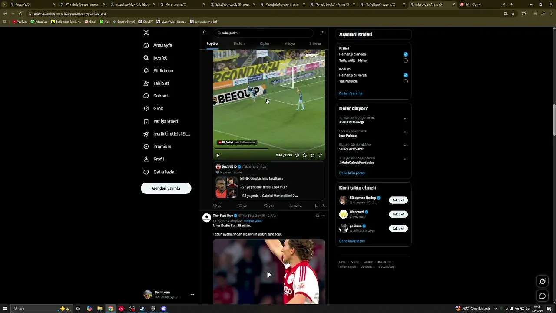Click the X logo in the sidebar
The image size is (556, 313).
click(146, 33)
